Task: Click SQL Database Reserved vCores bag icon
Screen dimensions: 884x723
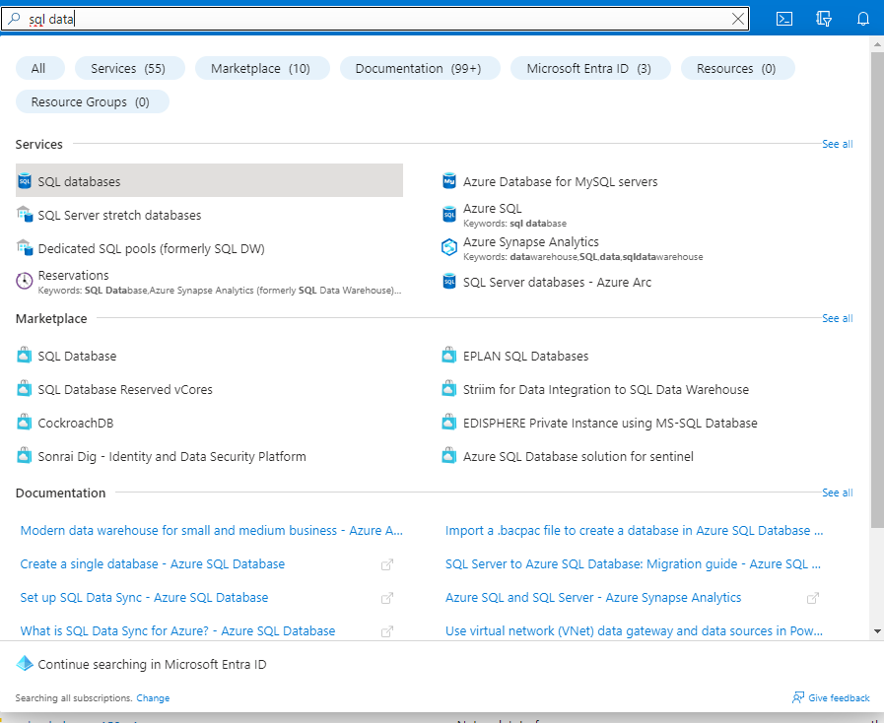Action: [25, 389]
